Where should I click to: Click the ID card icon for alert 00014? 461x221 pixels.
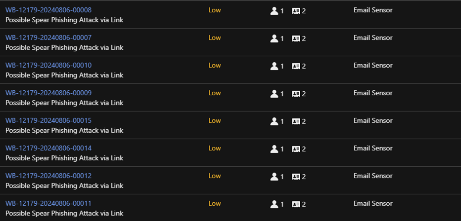click(x=296, y=148)
